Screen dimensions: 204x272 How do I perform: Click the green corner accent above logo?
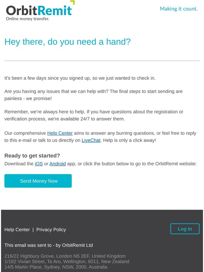73,2
